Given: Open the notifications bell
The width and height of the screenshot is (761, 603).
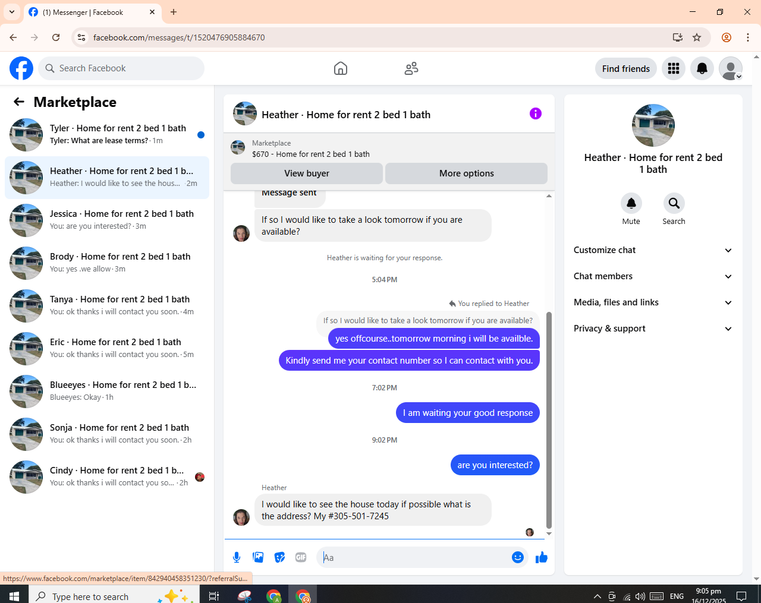Looking at the screenshot, I should 702,68.
